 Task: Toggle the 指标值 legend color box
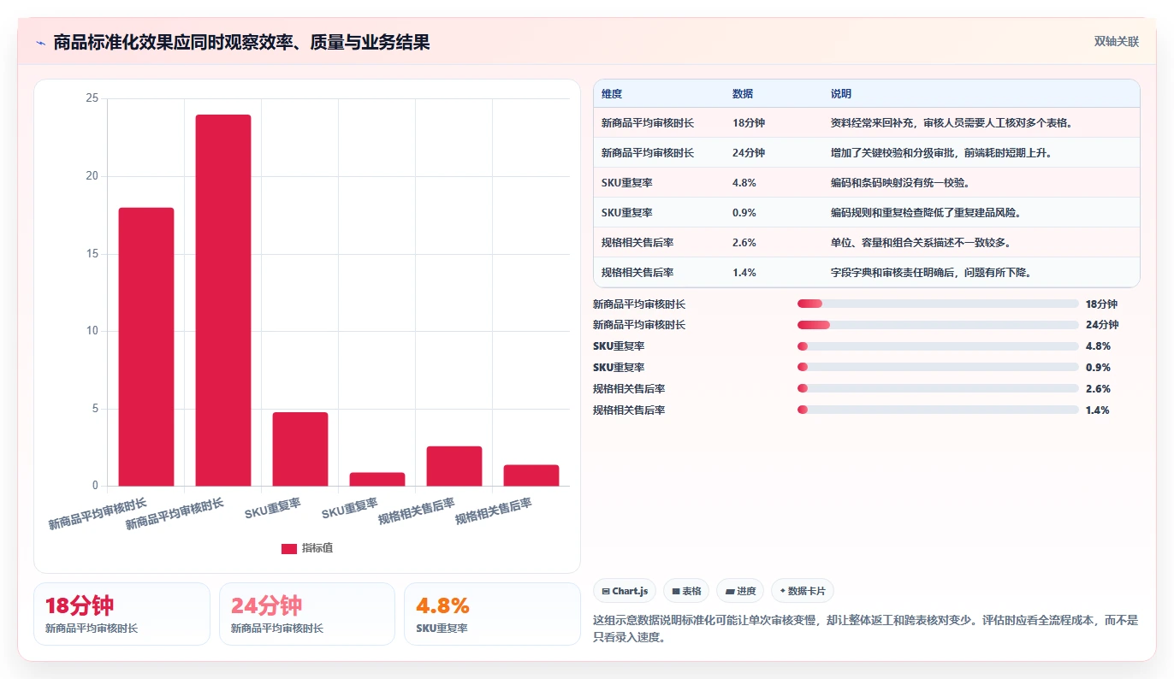coord(289,548)
